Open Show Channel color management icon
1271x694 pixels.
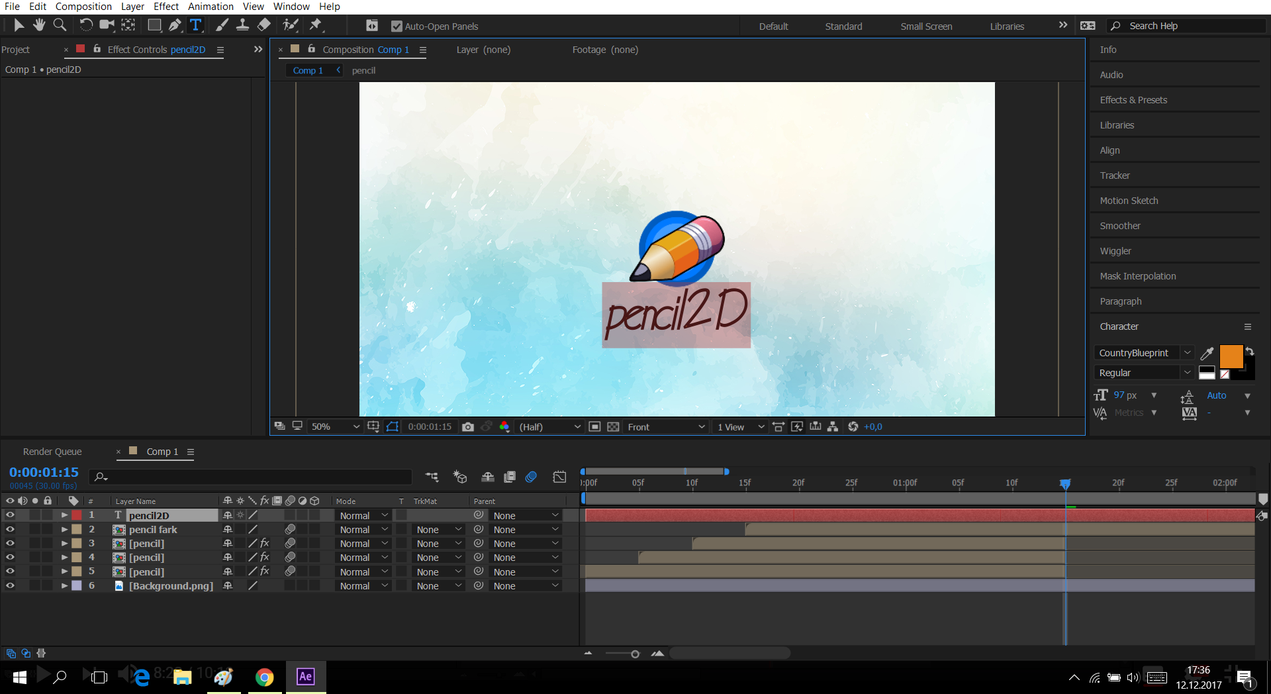pos(504,426)
